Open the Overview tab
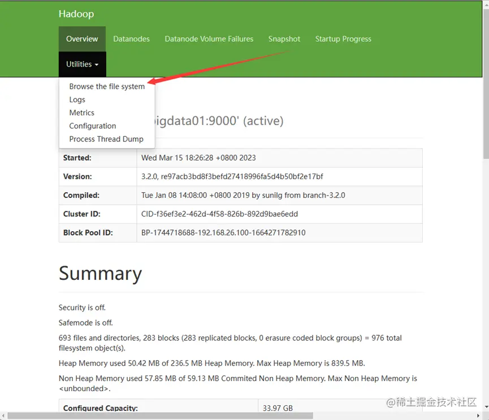Screen dimensions: 489x420 (82, 39)
